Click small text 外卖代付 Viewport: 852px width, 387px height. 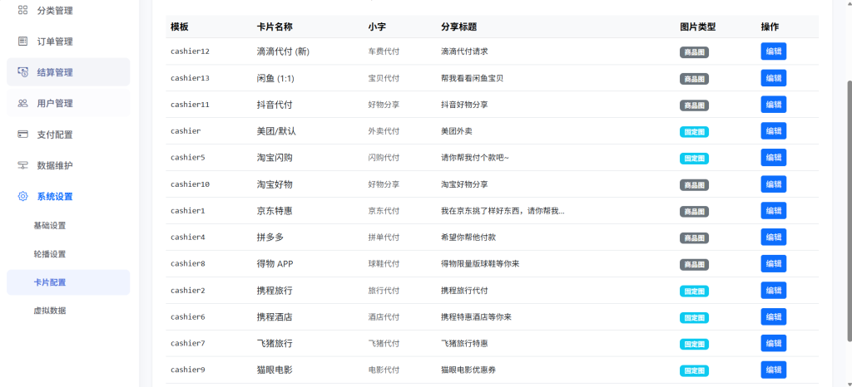[384, 131]
